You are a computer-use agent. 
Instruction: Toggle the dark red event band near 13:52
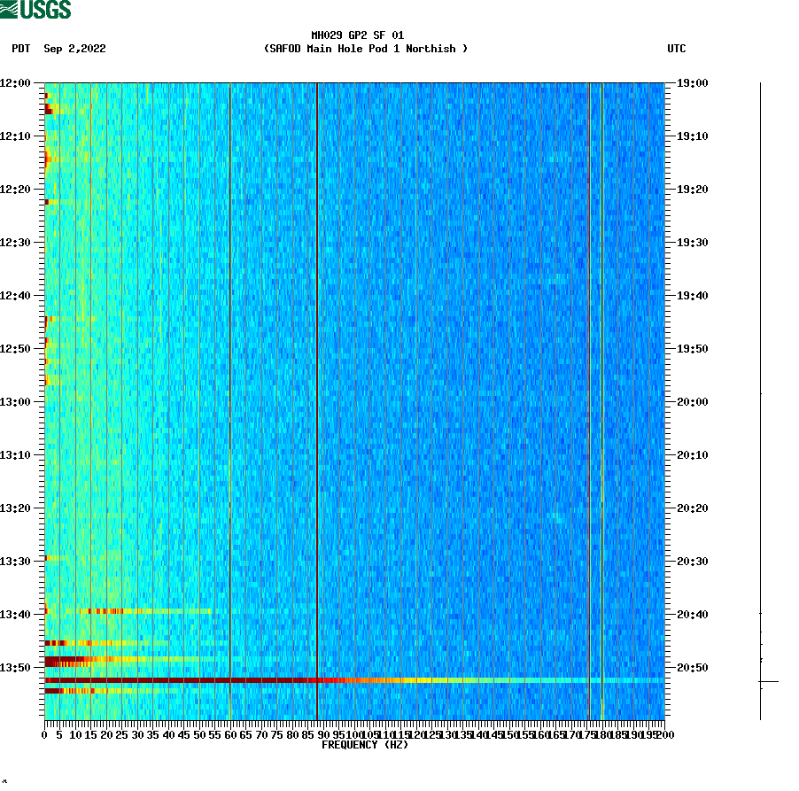[266, 683]
